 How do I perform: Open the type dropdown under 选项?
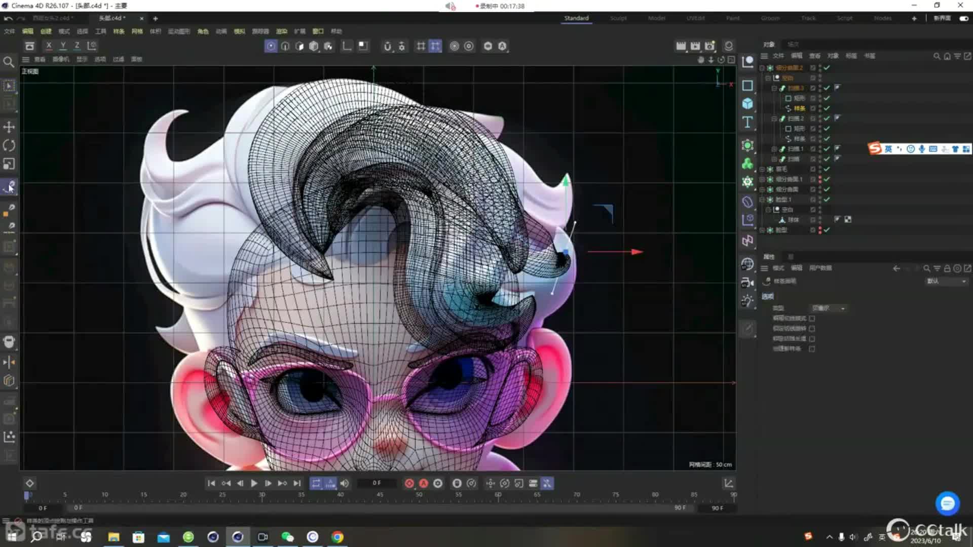828,308
